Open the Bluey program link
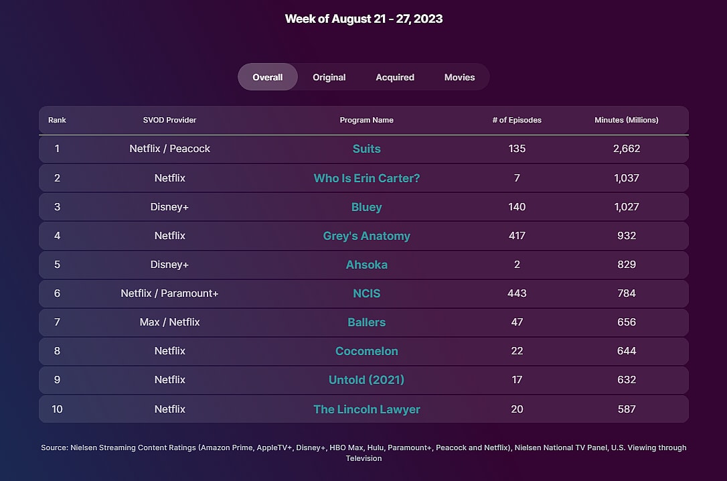The image size is (727, 481). [366, 207]
